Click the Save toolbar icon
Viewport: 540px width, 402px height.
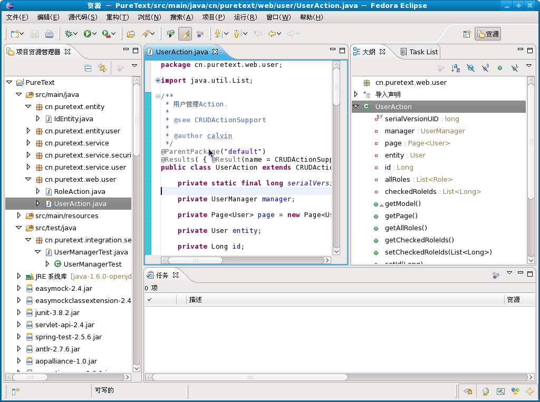34,34
